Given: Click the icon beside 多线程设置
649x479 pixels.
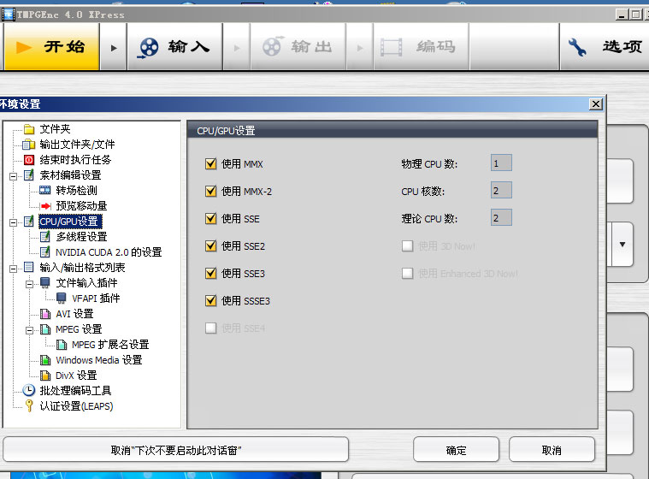Looking at the screenshot, I should click(45, 237).
